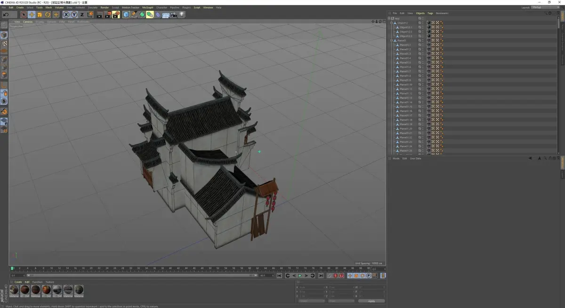Open Object Manager Tags menu

point(430,13)
